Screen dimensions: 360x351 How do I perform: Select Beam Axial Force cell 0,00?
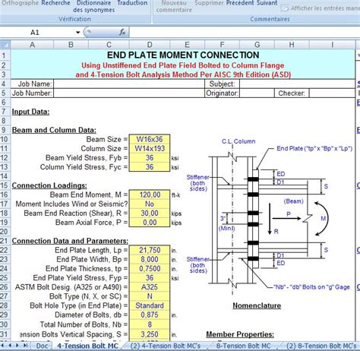(x=150, y=223)
